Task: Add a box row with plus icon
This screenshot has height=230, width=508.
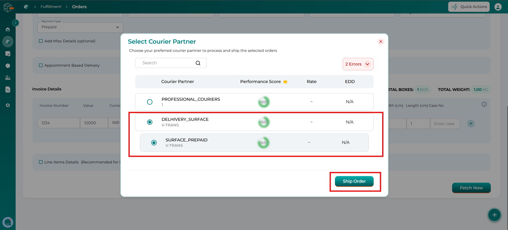Action: [x=471, y=123]
